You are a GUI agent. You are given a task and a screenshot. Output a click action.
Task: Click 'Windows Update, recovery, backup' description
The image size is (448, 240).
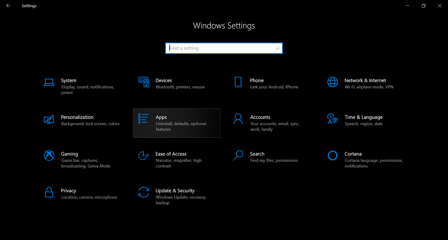click(181, 200)
